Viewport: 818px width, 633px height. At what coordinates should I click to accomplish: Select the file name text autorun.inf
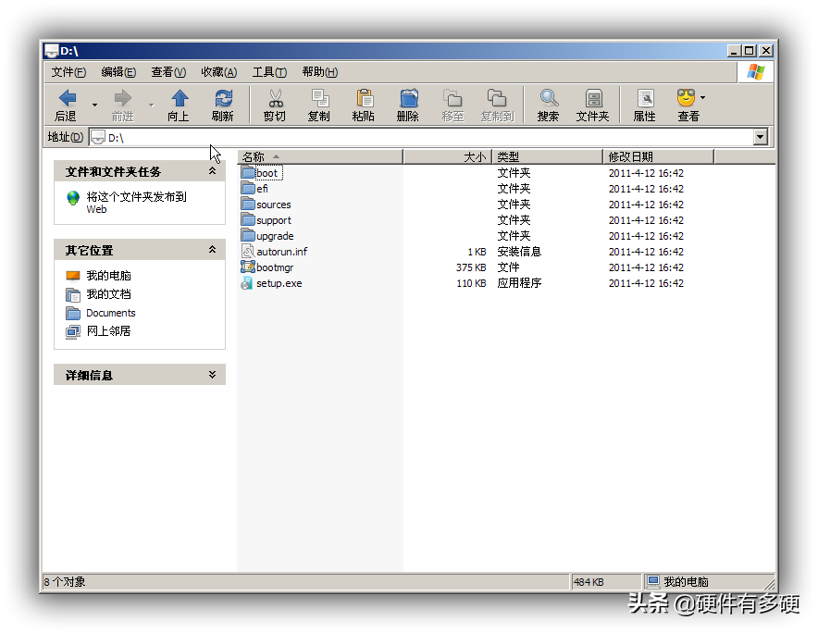pyautogui.click(x=281, y=251)
